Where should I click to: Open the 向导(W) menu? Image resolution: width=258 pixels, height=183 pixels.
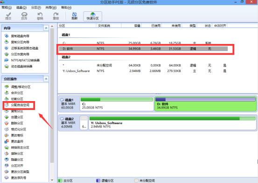coord(51,7)
